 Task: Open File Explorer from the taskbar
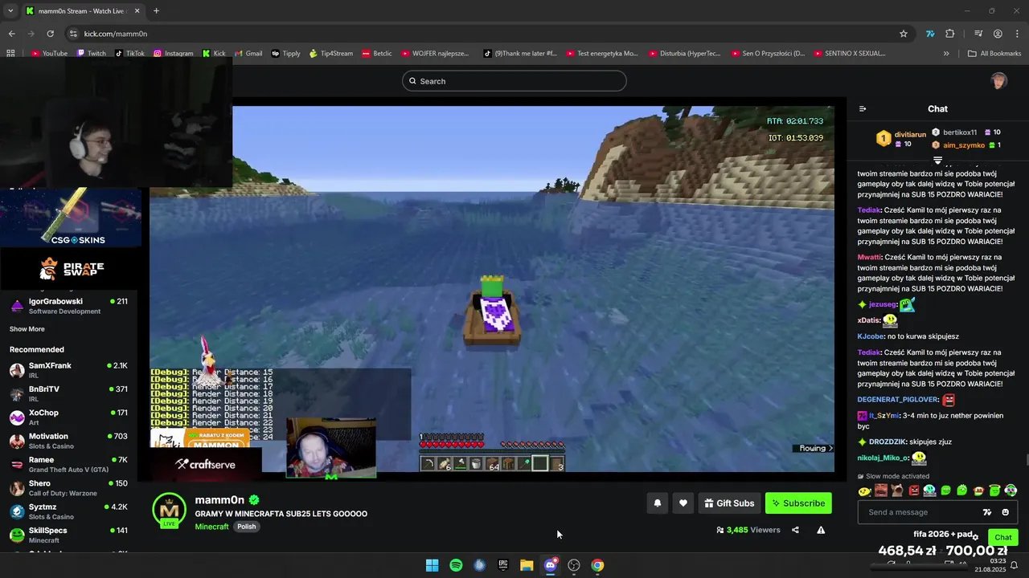click(527, 565)
